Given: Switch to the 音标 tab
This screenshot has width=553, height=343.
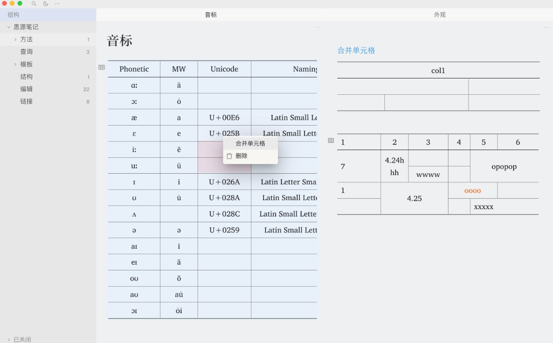Looking at the screenshot, I should tap(211, 14).
